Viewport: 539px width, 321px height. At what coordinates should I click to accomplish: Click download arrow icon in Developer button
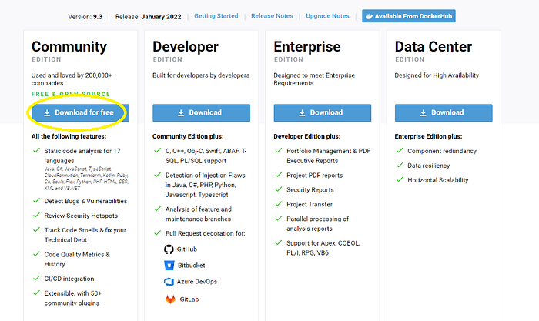click(x=181, y=112)
